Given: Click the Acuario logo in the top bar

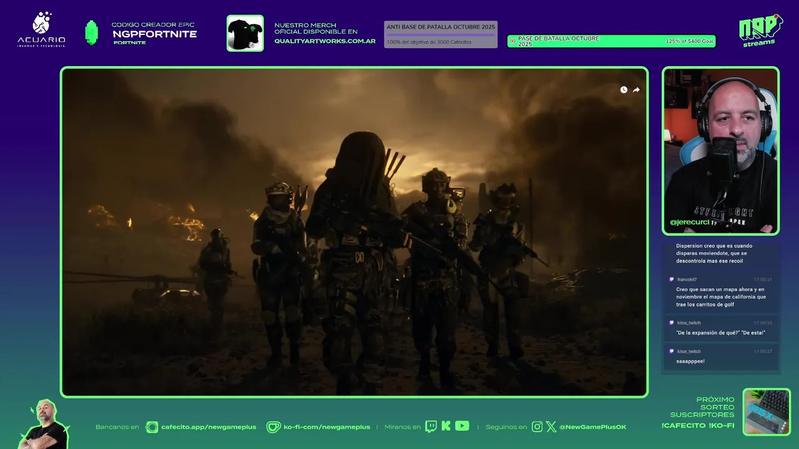Looking at the screenshot, I should (41, 29).
